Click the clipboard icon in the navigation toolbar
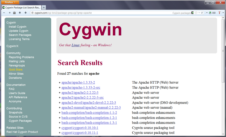Screen dimensions: 226x137 [14, 13]
